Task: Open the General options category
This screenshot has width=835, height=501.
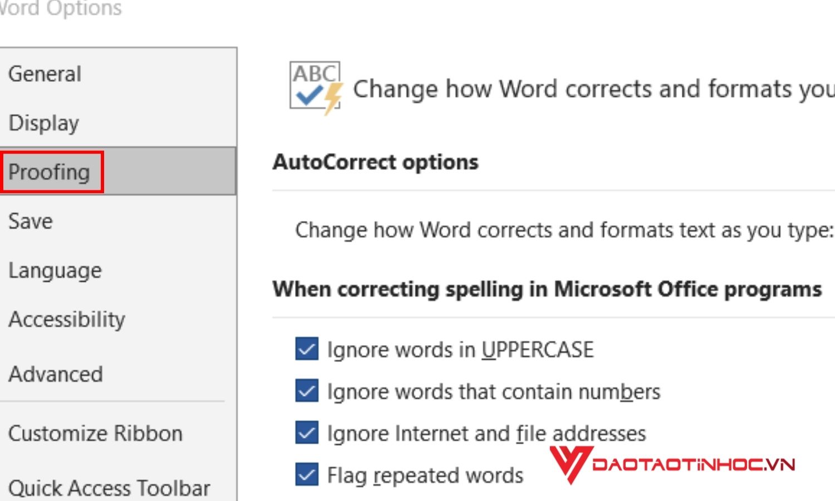Action: click(x=45, y=74)
